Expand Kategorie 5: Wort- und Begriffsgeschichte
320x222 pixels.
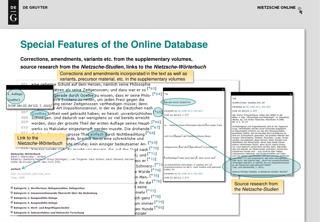pyautogui.click(x=12, y=208)
